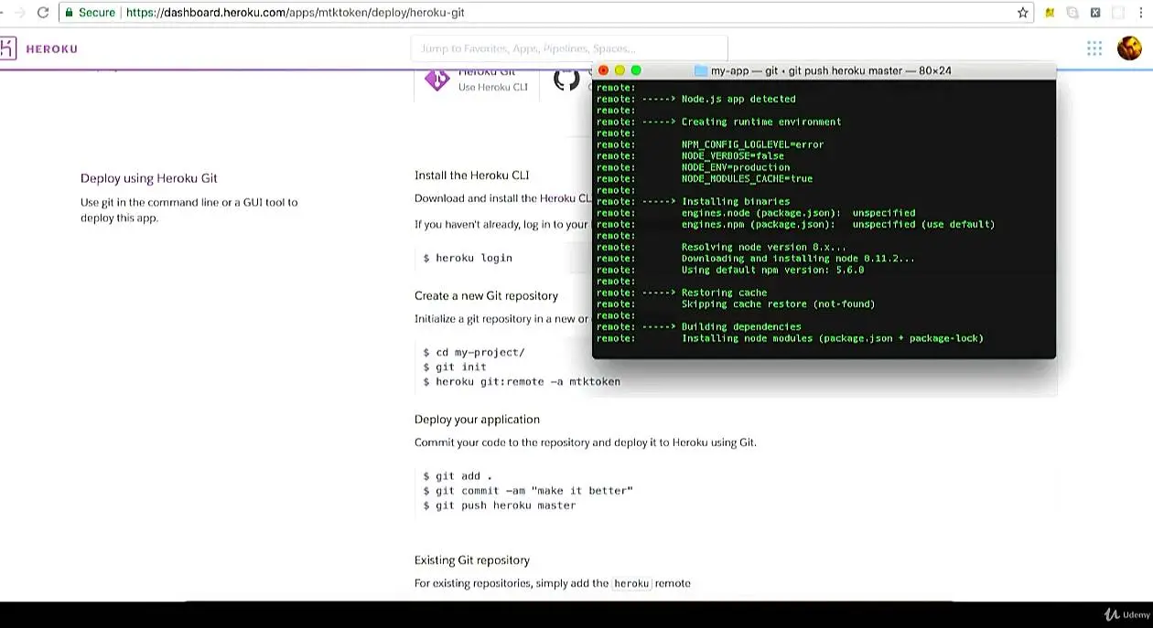Click the '$ cd my-project/' command line

click(473, 352)
